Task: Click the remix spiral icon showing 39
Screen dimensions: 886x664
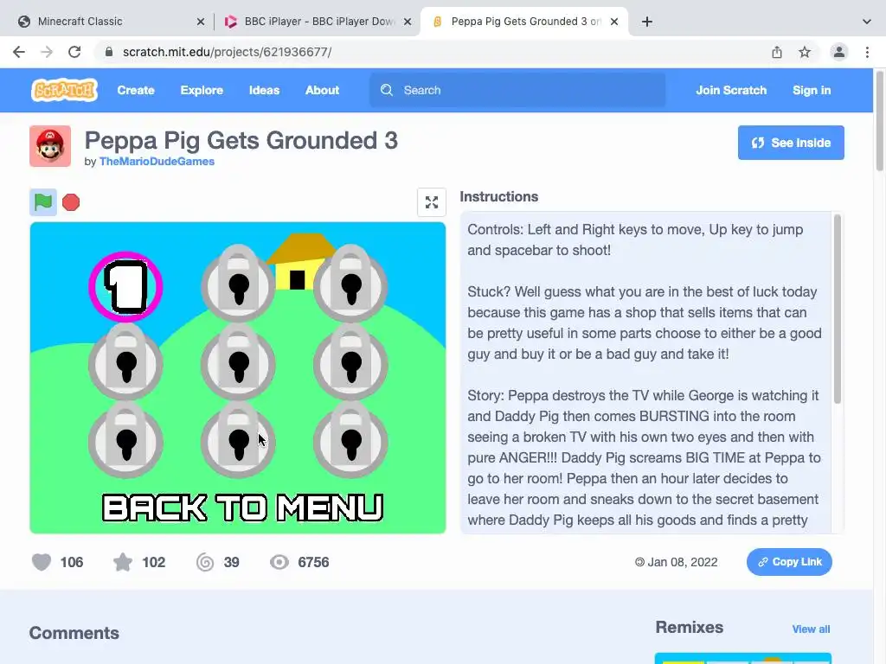Action: pos(205,562)
